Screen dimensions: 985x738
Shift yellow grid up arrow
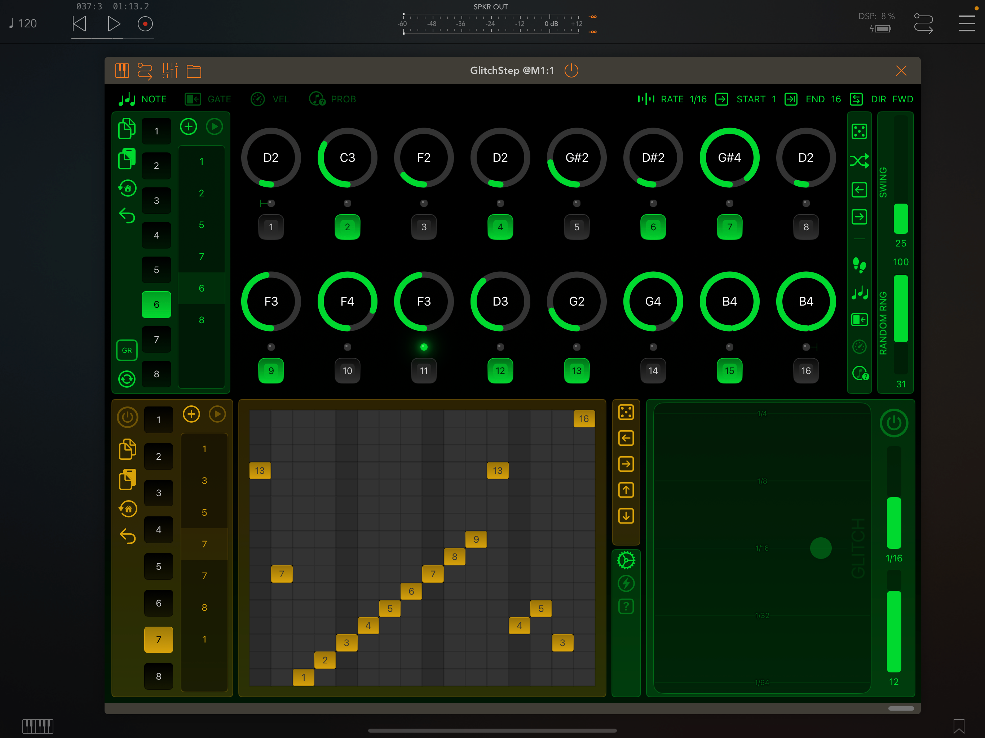[626, 490]
